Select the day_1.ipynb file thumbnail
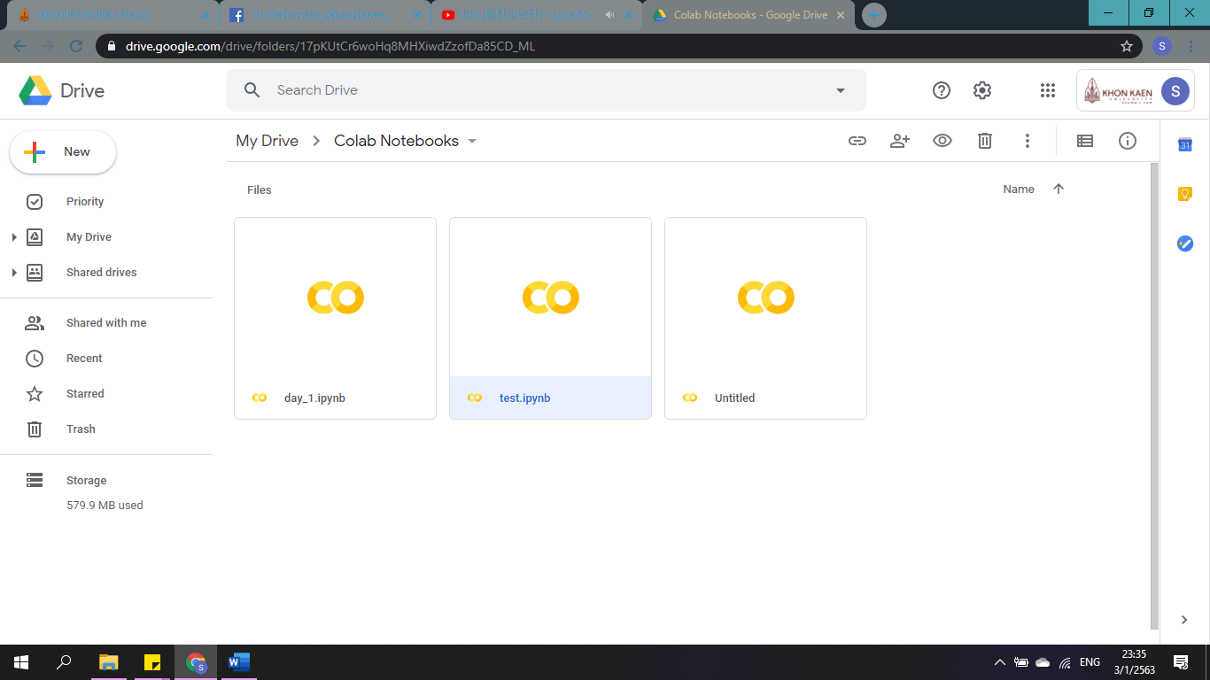 [x=335, y=297]
